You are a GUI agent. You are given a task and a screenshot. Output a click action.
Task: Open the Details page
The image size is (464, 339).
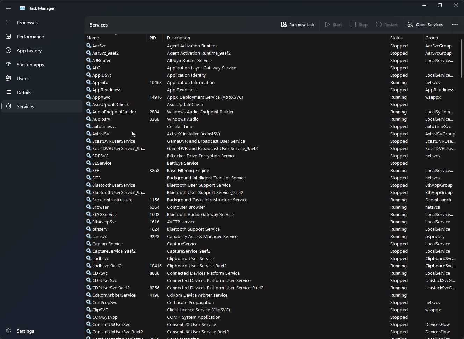(42, 92)
